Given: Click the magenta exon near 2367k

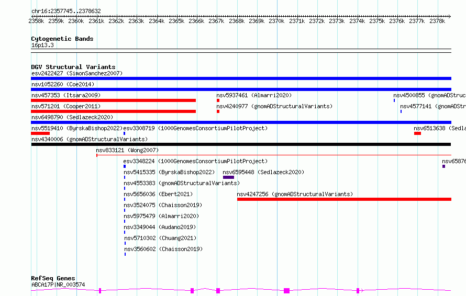Looking at the screenshot, I should [x=218, y=291].
